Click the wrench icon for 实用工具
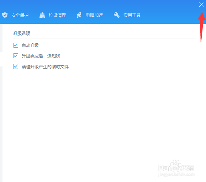The height and width of the screenshot is (182, 206). pos(117,15)
